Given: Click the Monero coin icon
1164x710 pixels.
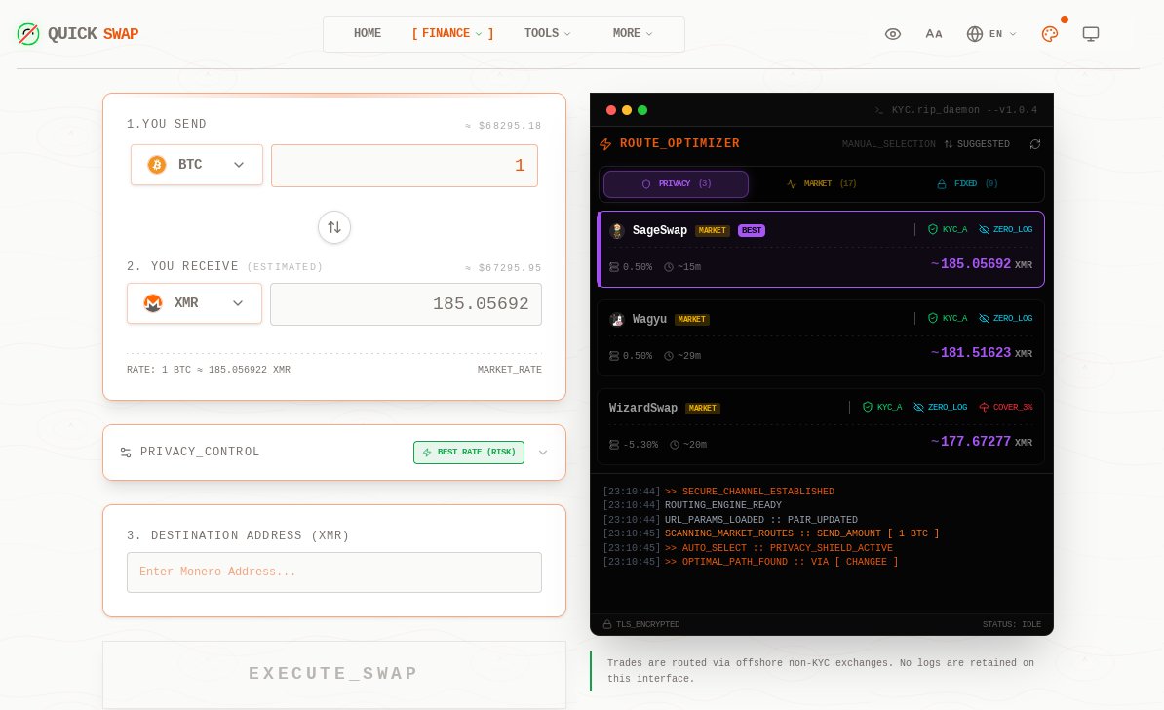Looking at the screenshot, I should [153, 303].
